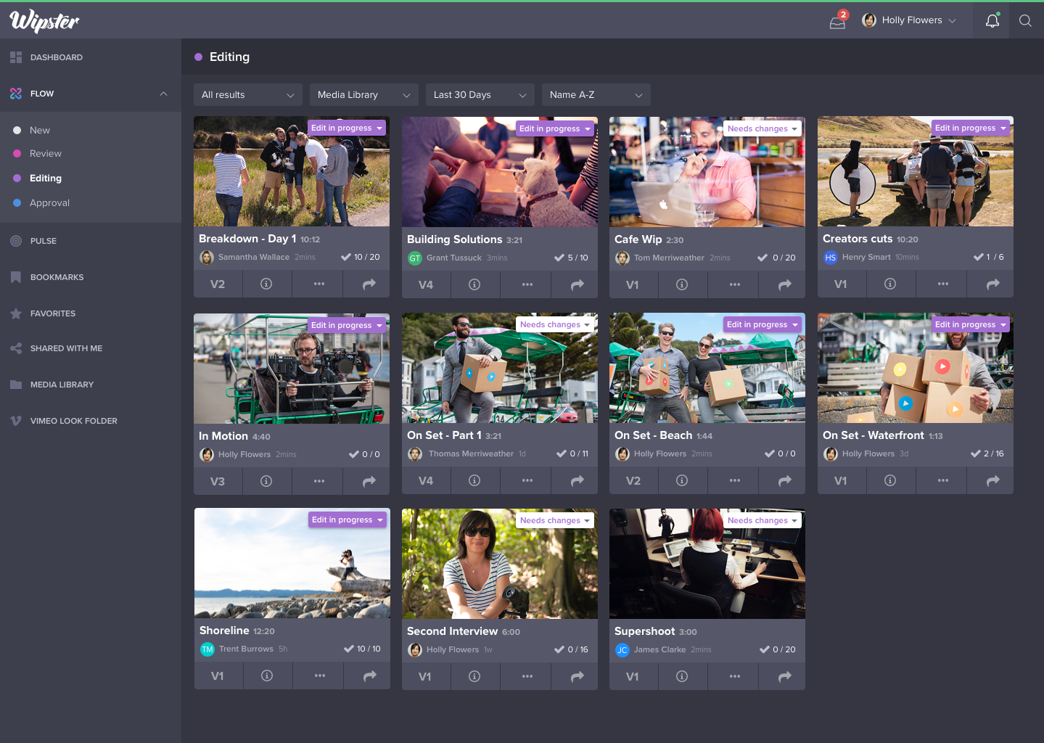This screenshot has width=1044, height=743.
Task: Open info for Creators cuts
Action: pyautogui.click(x=890, y=284)
